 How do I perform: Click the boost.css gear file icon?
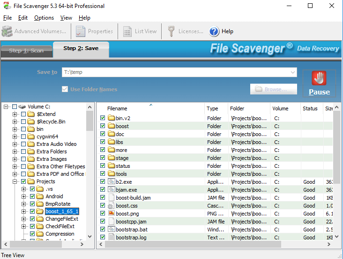[111, 206]
